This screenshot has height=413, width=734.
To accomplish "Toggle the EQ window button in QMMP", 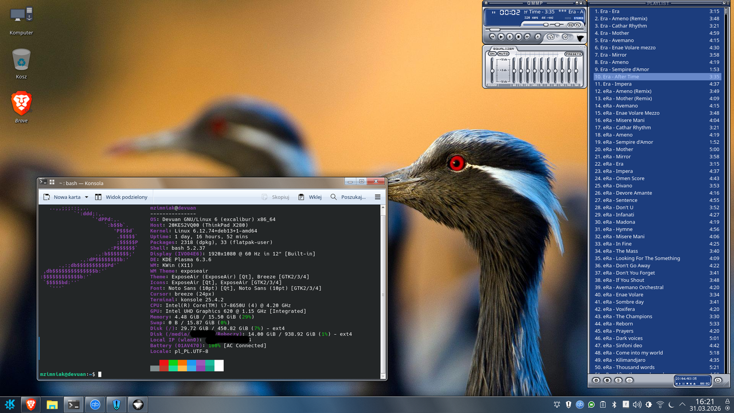I will [x=570, y=25].
